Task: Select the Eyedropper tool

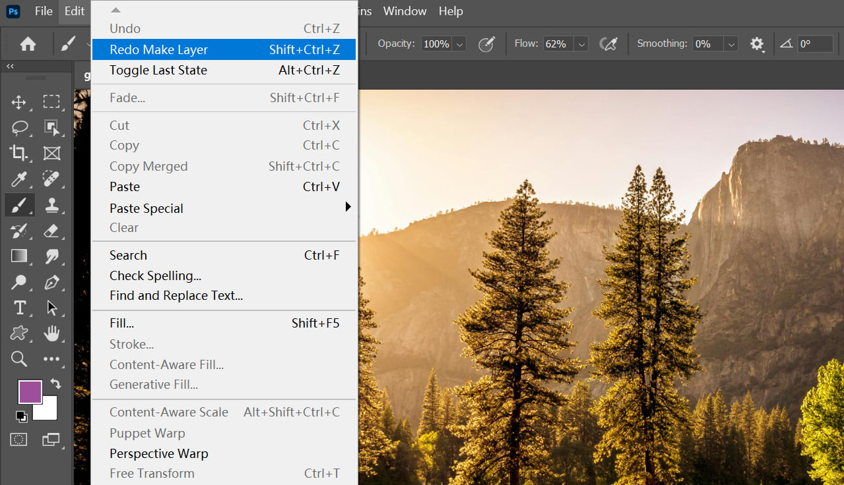Action: [18, 179]
